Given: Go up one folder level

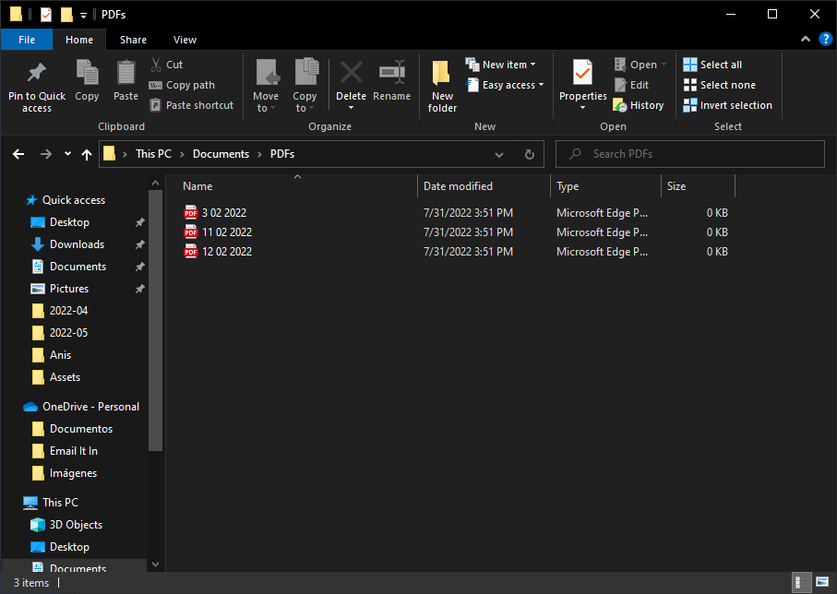Looking at the screenshot, I should pos(87,154).
